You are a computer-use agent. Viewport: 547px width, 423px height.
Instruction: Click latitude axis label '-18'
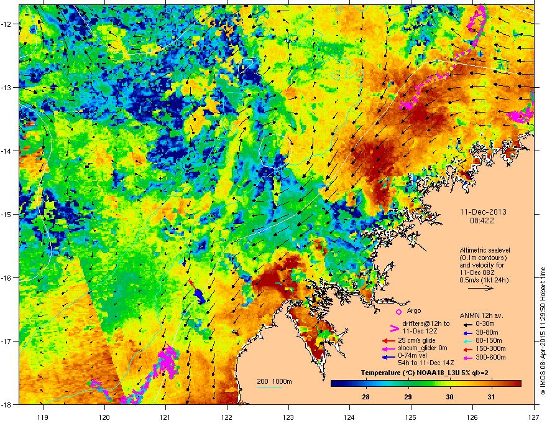[6, 404]
